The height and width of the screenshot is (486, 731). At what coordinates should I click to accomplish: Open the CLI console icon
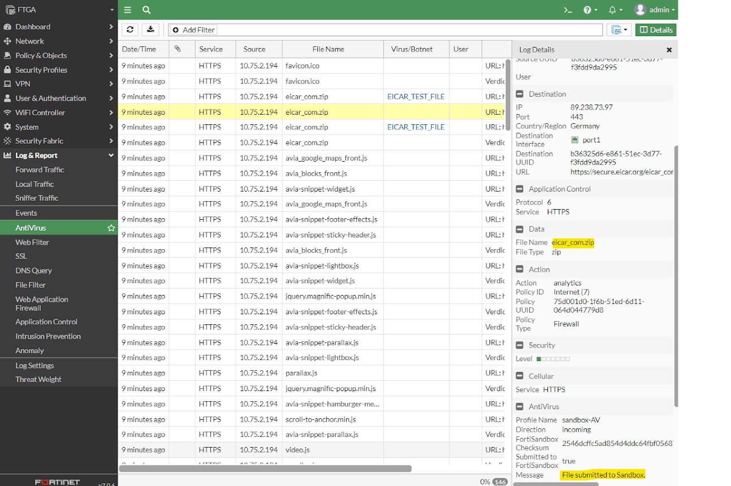[x=568, y=10]
